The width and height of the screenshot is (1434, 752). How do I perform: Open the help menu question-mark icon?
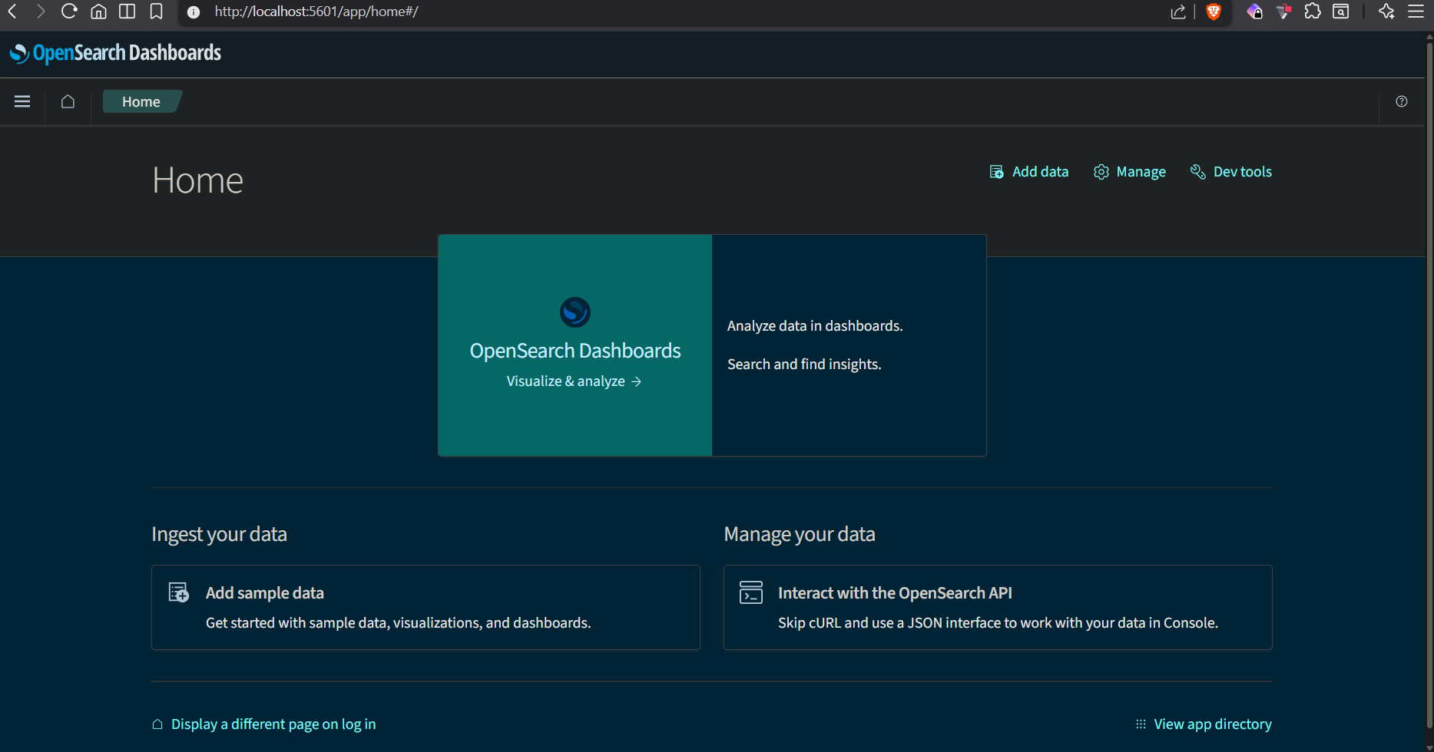pos(1402,101)
